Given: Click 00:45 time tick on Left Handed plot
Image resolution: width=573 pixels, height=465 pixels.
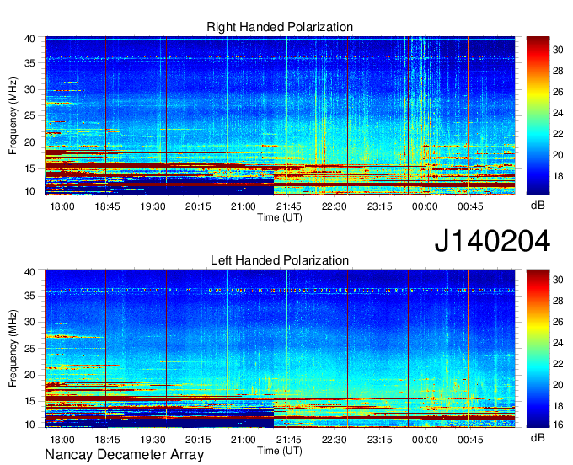Looking at the screenshot, I should click(470, 440).
